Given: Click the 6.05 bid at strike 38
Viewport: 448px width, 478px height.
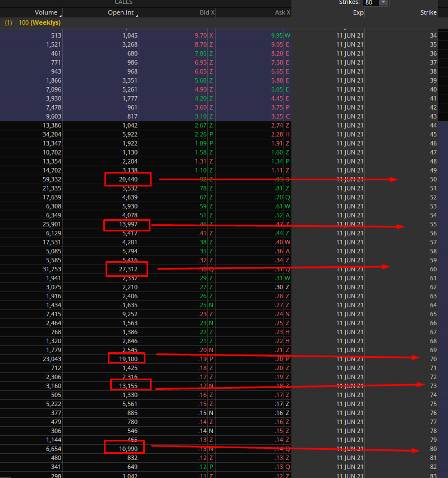Looking at the screenshot, I should pos(201,72).
